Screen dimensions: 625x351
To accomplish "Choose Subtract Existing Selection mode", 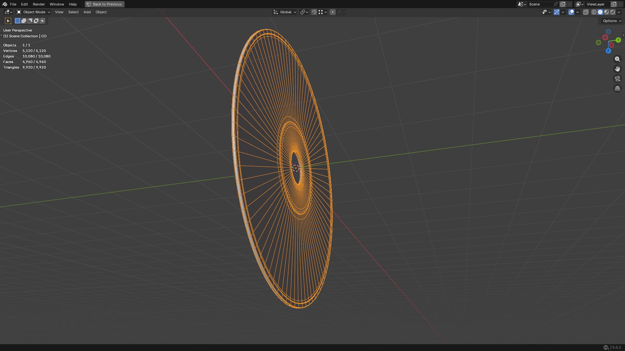I will pos(30,21).
